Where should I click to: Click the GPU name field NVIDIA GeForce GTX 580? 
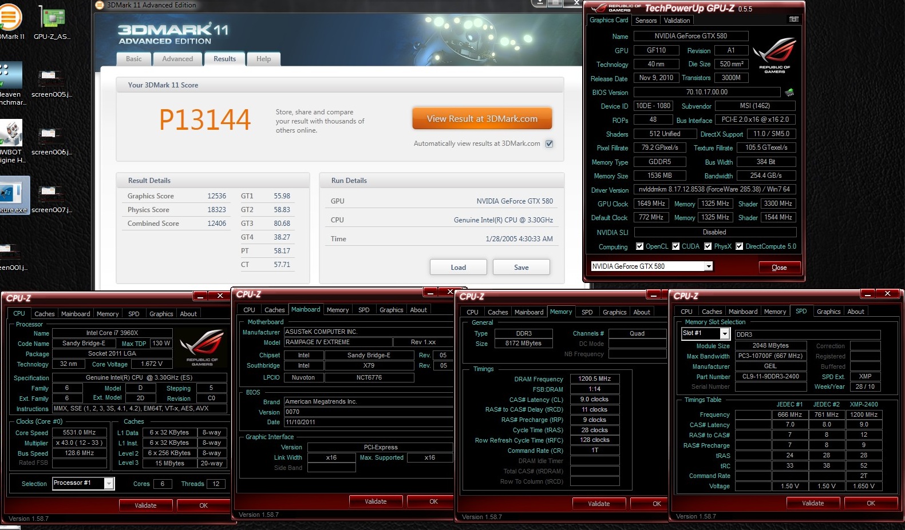click(x=691, y=35)
